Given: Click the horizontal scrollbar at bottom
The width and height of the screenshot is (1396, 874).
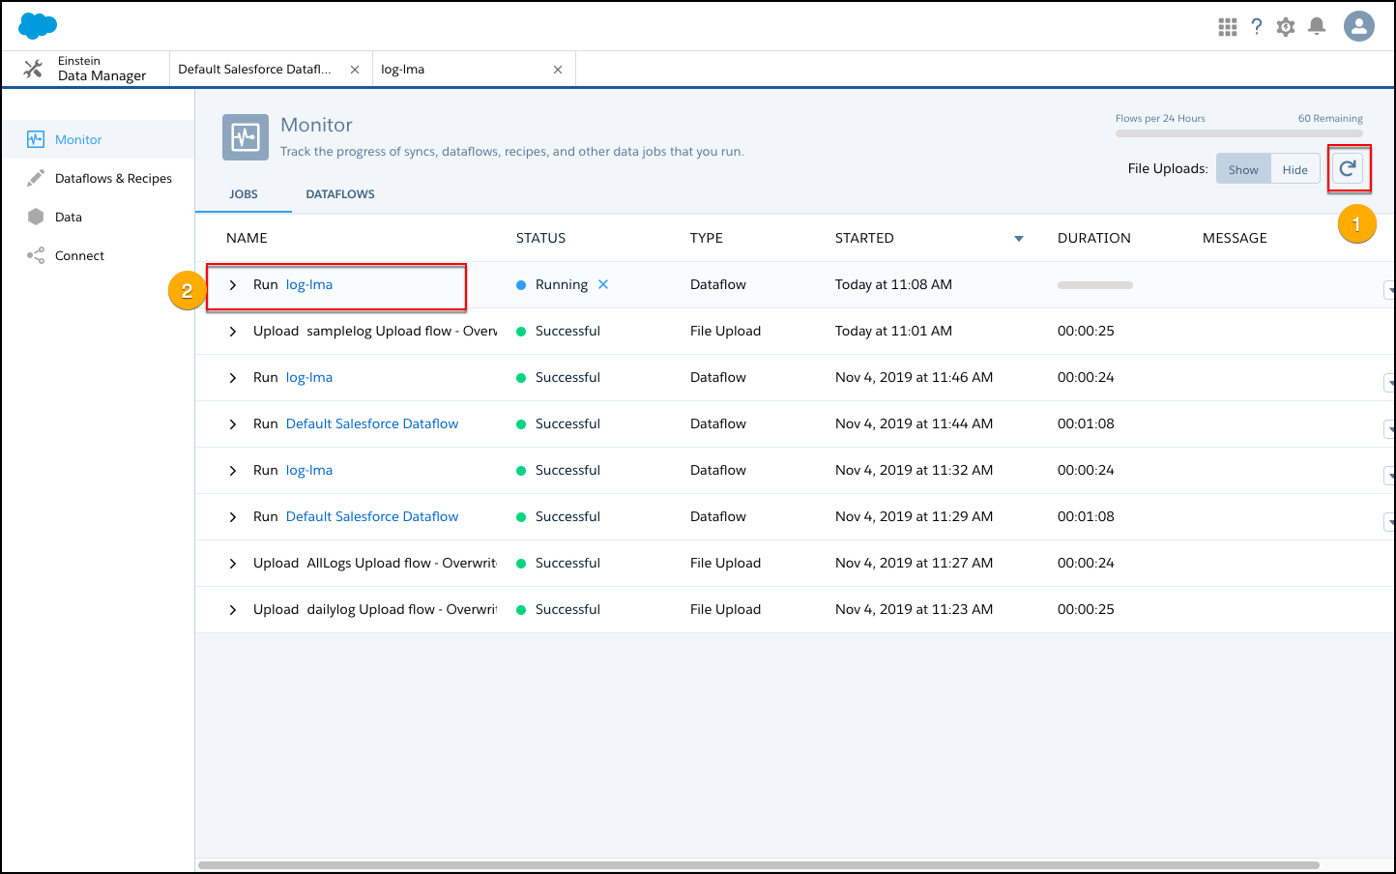Looking at the screenshot, I should pyautogui.click(x=759, y=865).
